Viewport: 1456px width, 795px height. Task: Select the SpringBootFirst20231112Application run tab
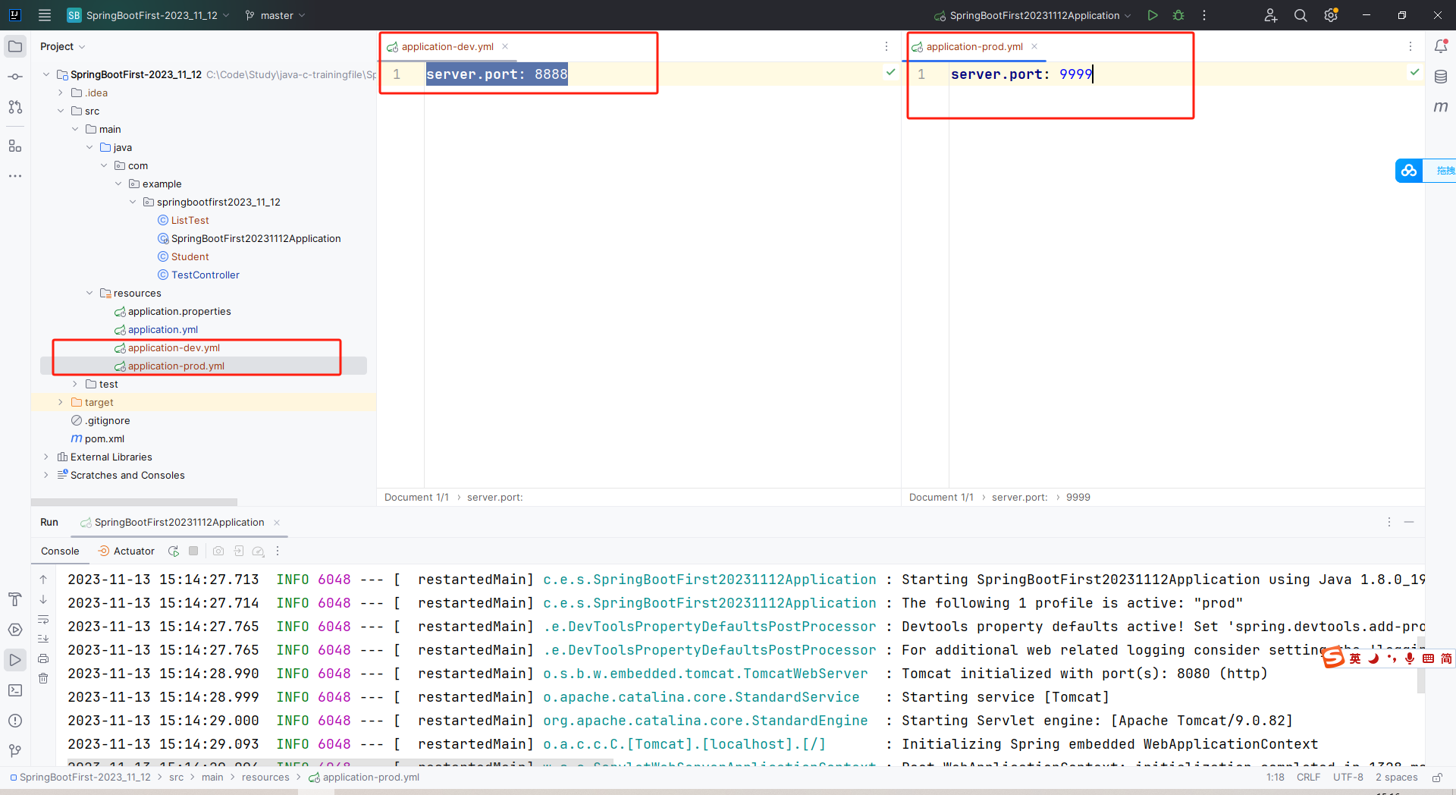point(179,522)
